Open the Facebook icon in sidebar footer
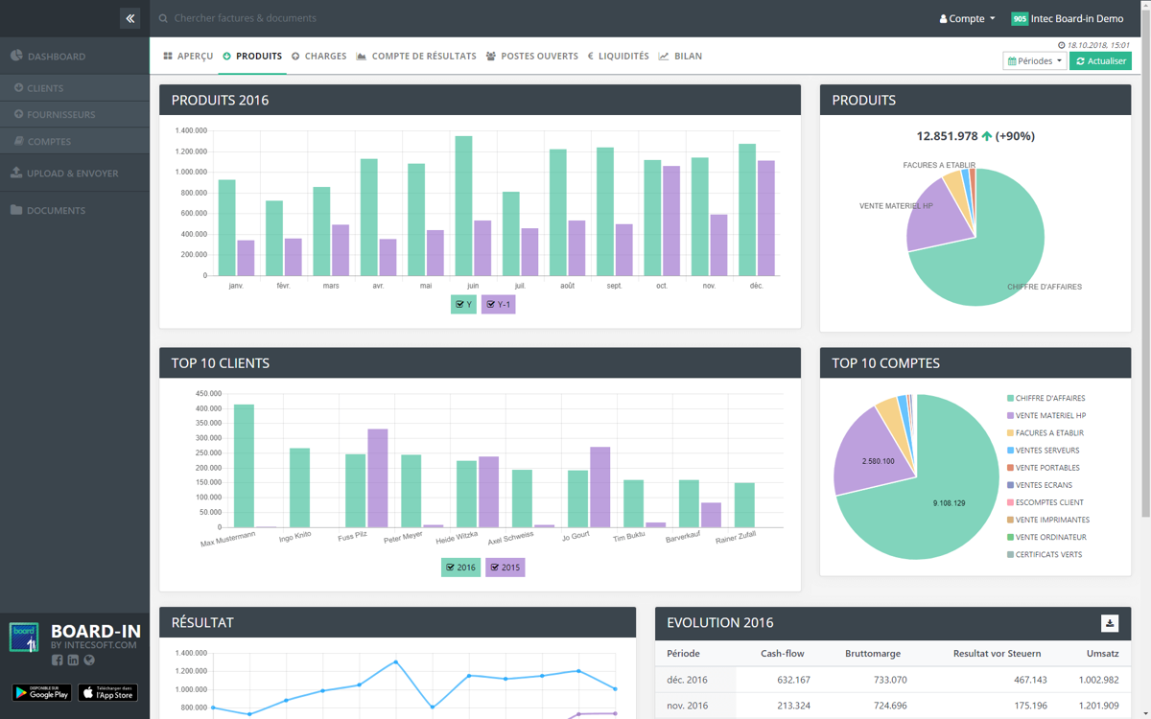The height and width of the screenshot is (719, 1151). 58,660
